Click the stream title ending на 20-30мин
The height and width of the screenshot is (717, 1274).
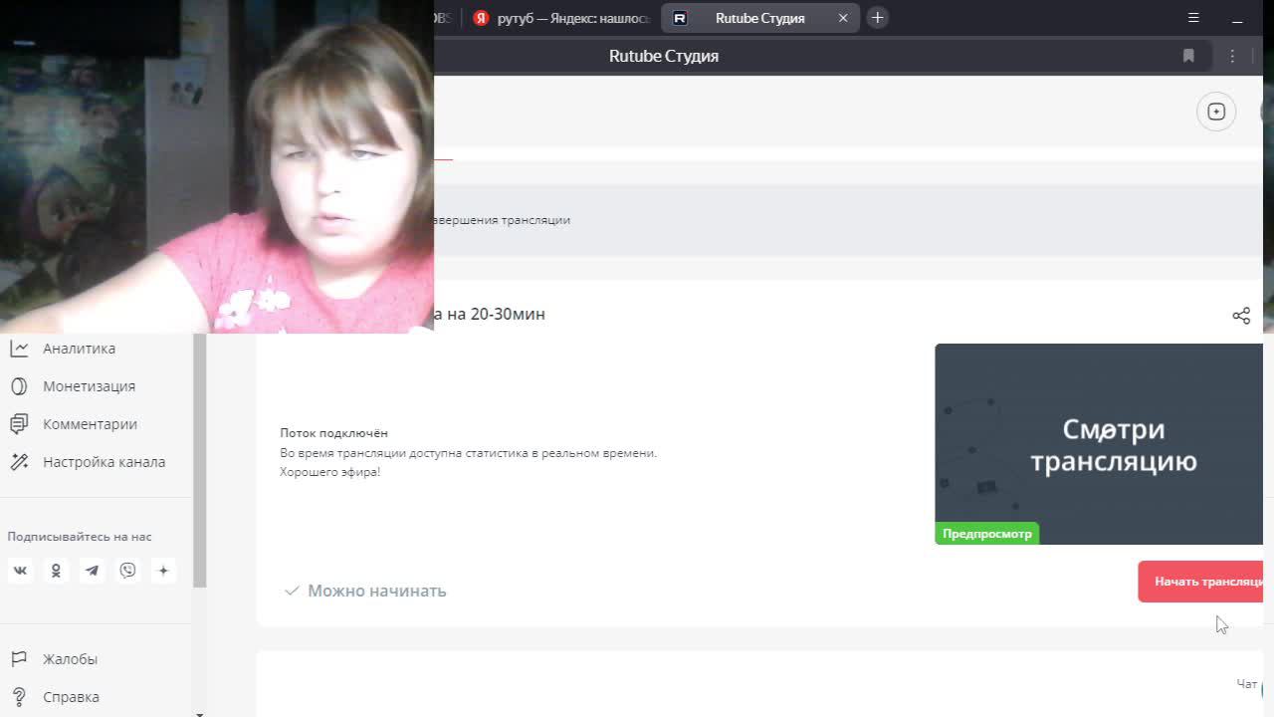(x=489, y=314)
